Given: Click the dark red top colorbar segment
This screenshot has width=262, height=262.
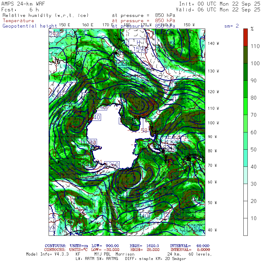Looking at the screenshot, I should coord(246,37).
